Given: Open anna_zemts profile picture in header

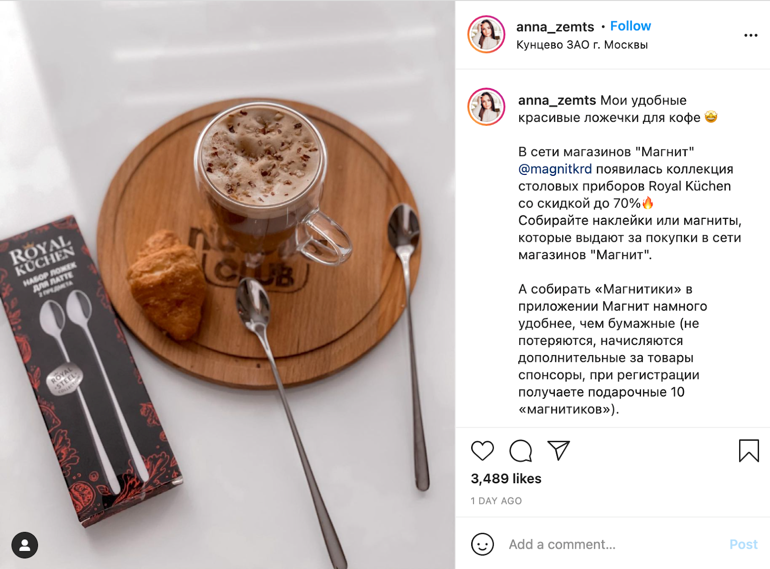Looking at the screenshot, I should coord(487,34).
